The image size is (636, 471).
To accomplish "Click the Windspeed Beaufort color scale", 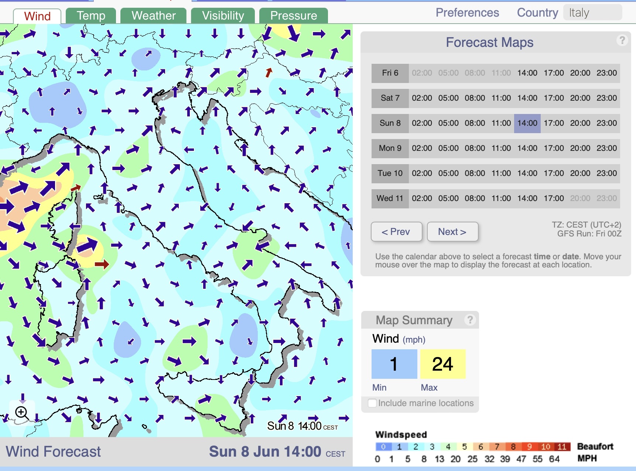I will tap(473, 447).
